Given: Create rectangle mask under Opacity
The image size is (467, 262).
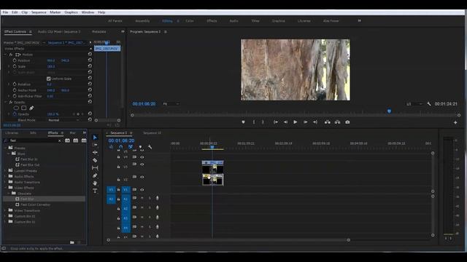Looking at the screenshot, I should (24, 108).
